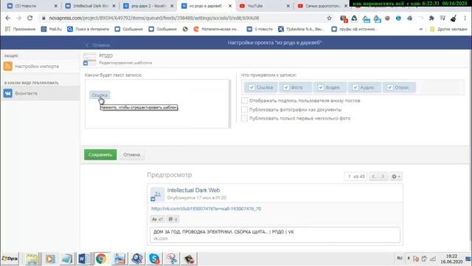
Task: Click the address bar URL
Action: point(154,18)
